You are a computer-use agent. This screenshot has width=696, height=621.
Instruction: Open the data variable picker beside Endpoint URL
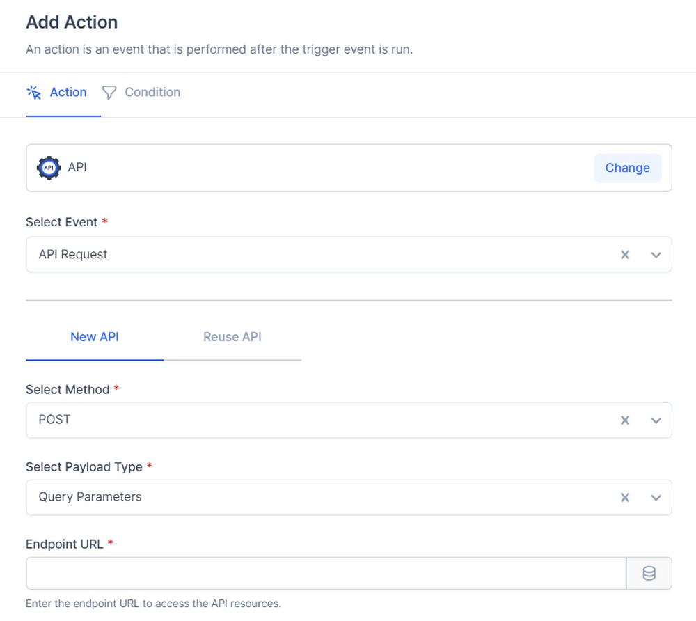point(649,573)
